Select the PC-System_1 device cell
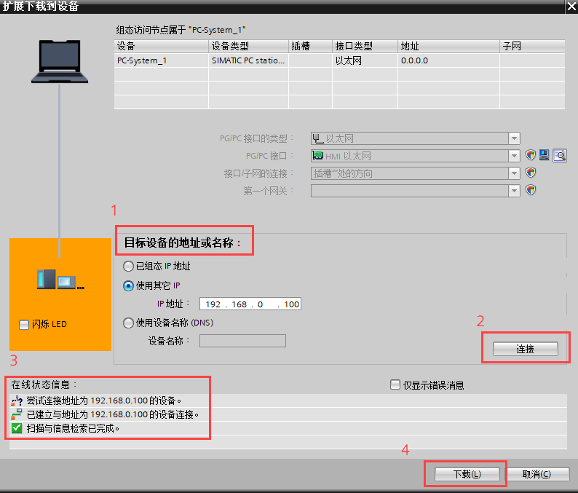The height and width of the screenshot is (493, 578). click(x=161, y=60)
